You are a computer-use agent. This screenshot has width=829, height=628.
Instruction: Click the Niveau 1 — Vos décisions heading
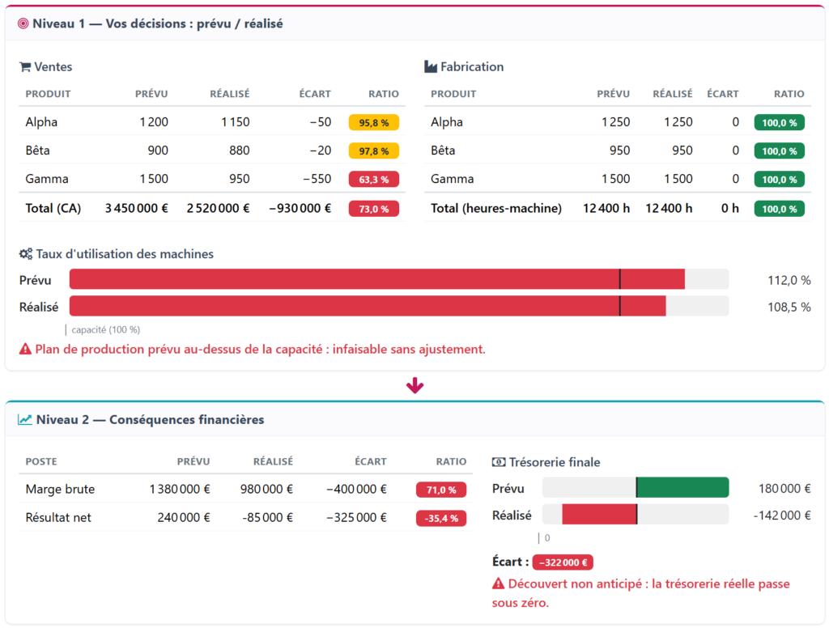tap(158, 23)
